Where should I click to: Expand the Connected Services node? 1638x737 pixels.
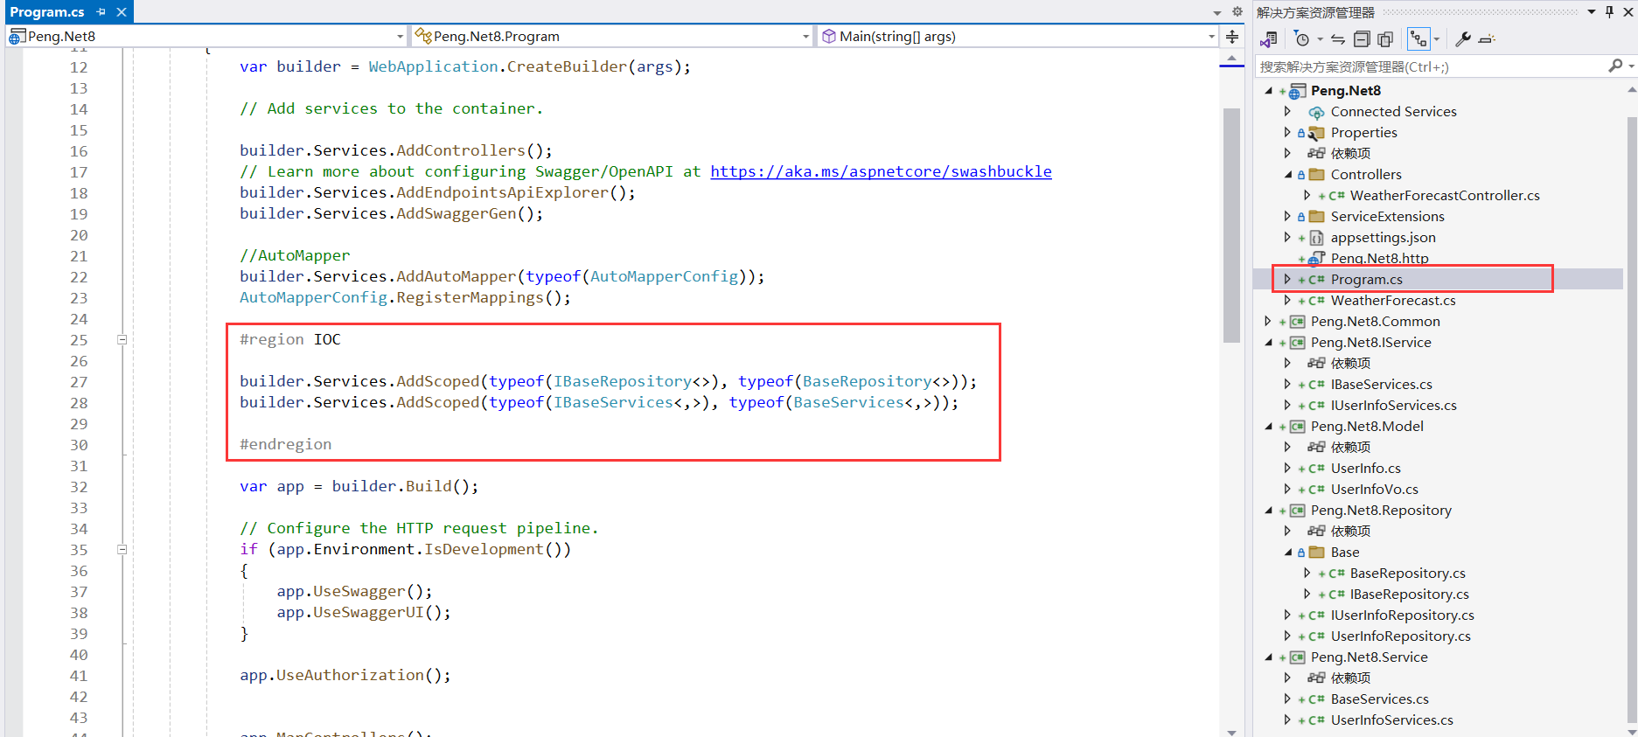pos(1287,112)
